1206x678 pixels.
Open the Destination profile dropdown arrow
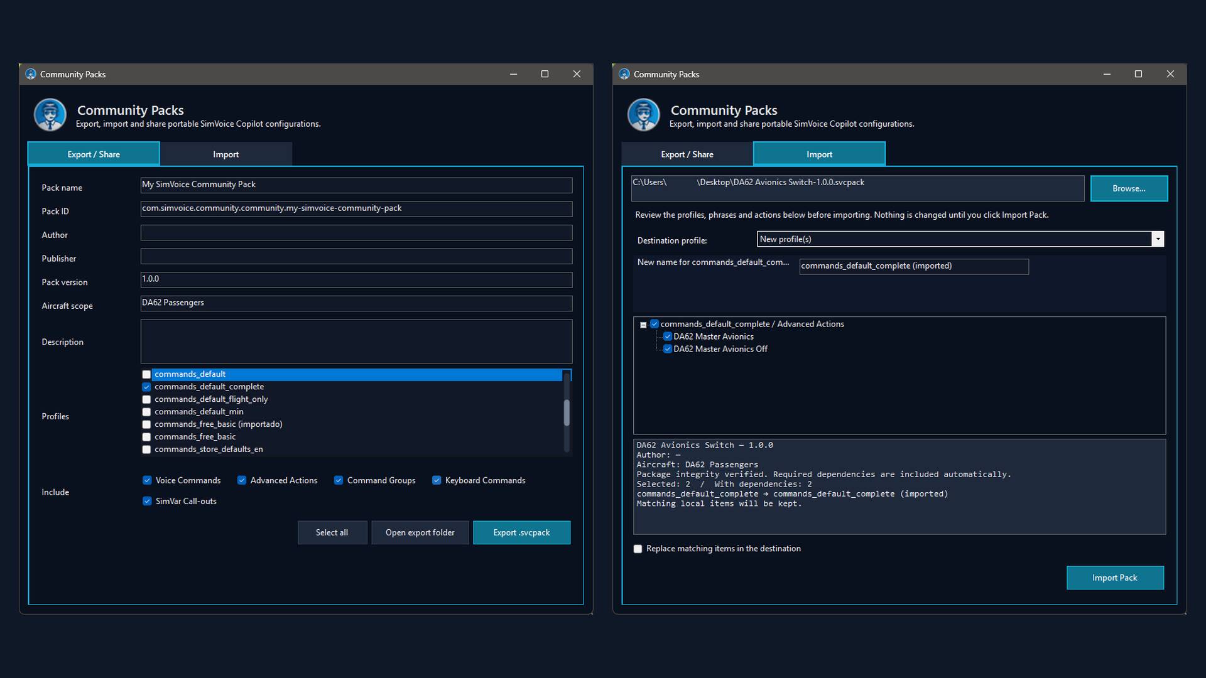pyautogui.click(x=1158, y=239)
